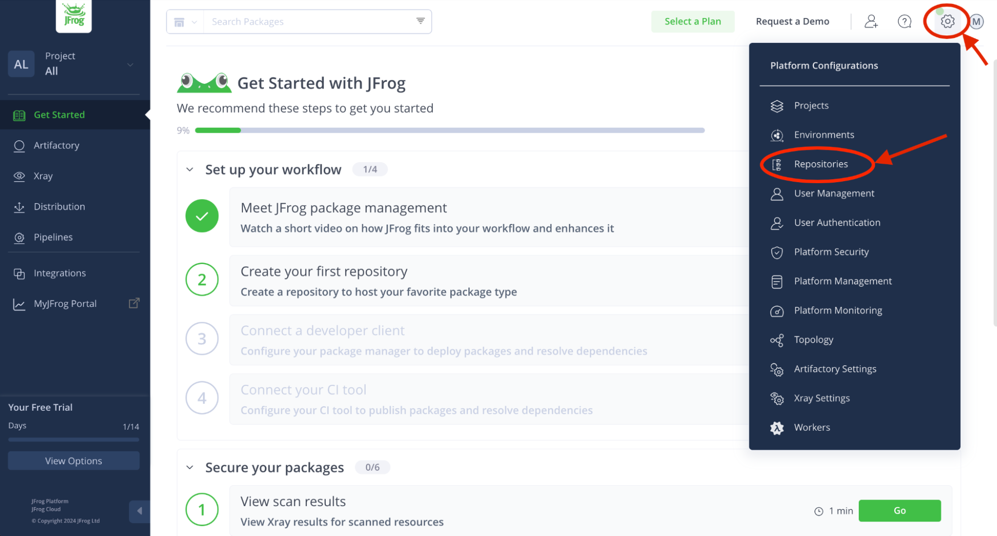This screenshot has height=536, width=997.
Task: Open the MyJFrog Portal external link icon
Action: [133, 303]
